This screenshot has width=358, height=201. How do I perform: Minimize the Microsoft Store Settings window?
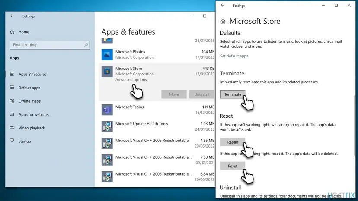coord(323,6)
